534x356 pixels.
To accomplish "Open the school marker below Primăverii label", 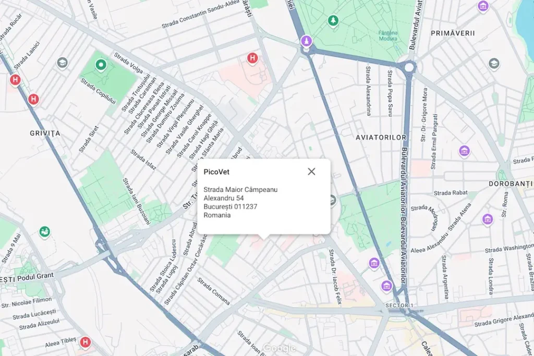I will [493, 64].
